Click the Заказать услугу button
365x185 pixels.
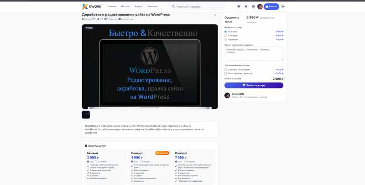(254, 85)
